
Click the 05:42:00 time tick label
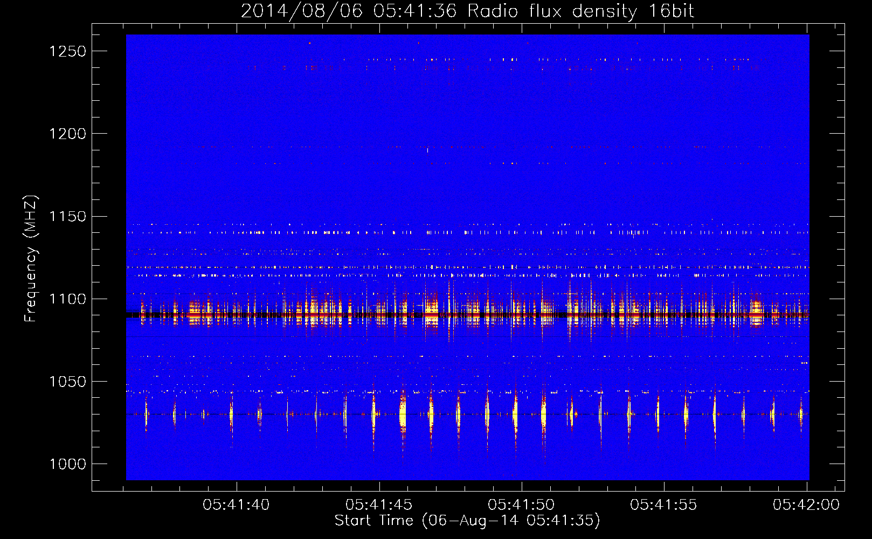pos(806,505)
